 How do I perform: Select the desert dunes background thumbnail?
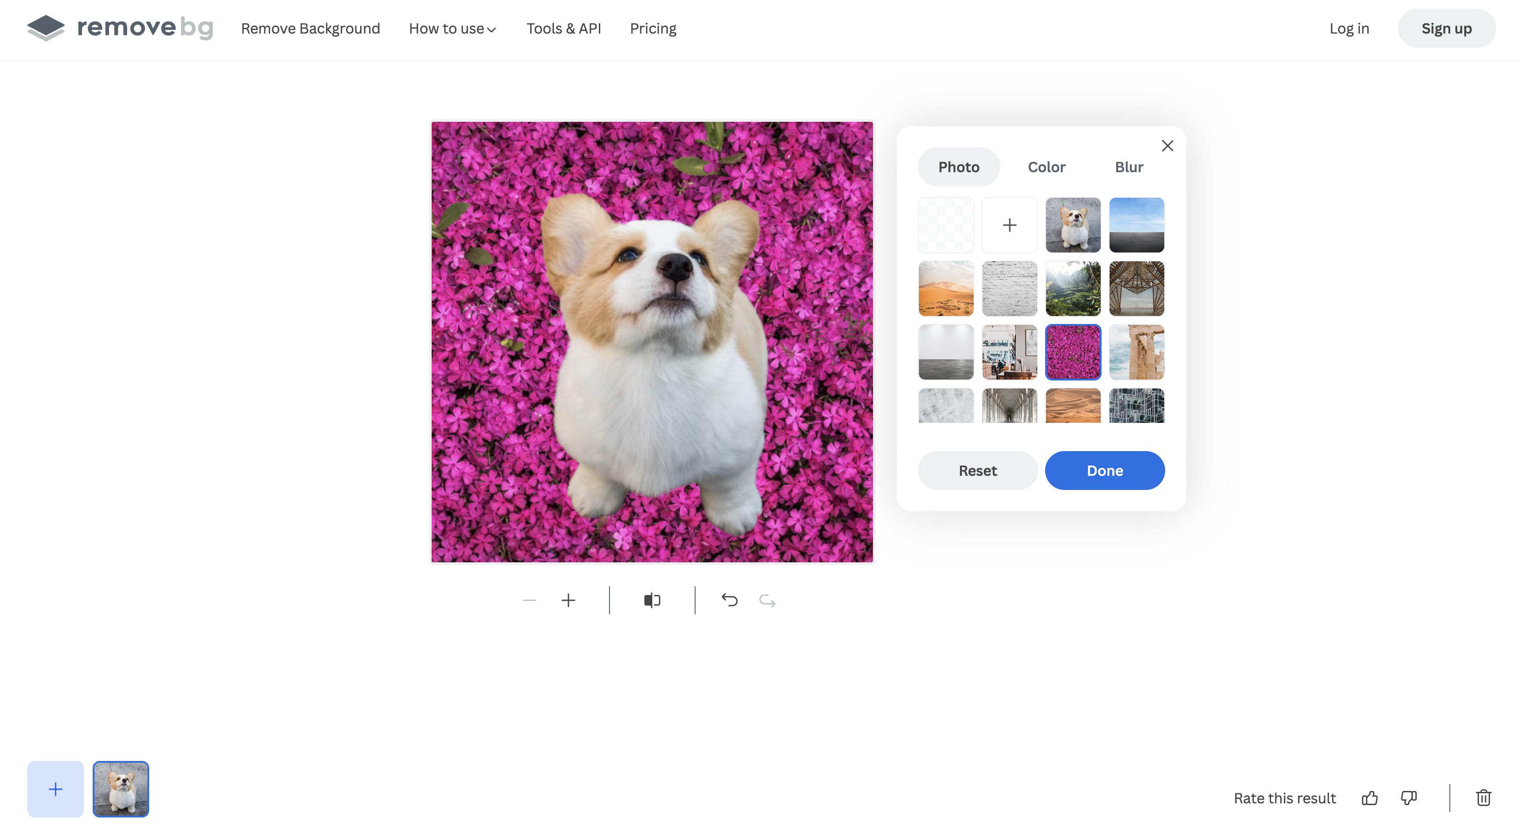coord(946,289)
